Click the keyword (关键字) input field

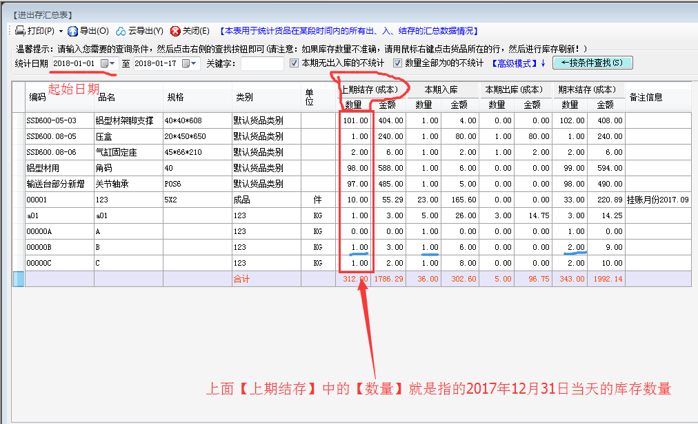262,63
